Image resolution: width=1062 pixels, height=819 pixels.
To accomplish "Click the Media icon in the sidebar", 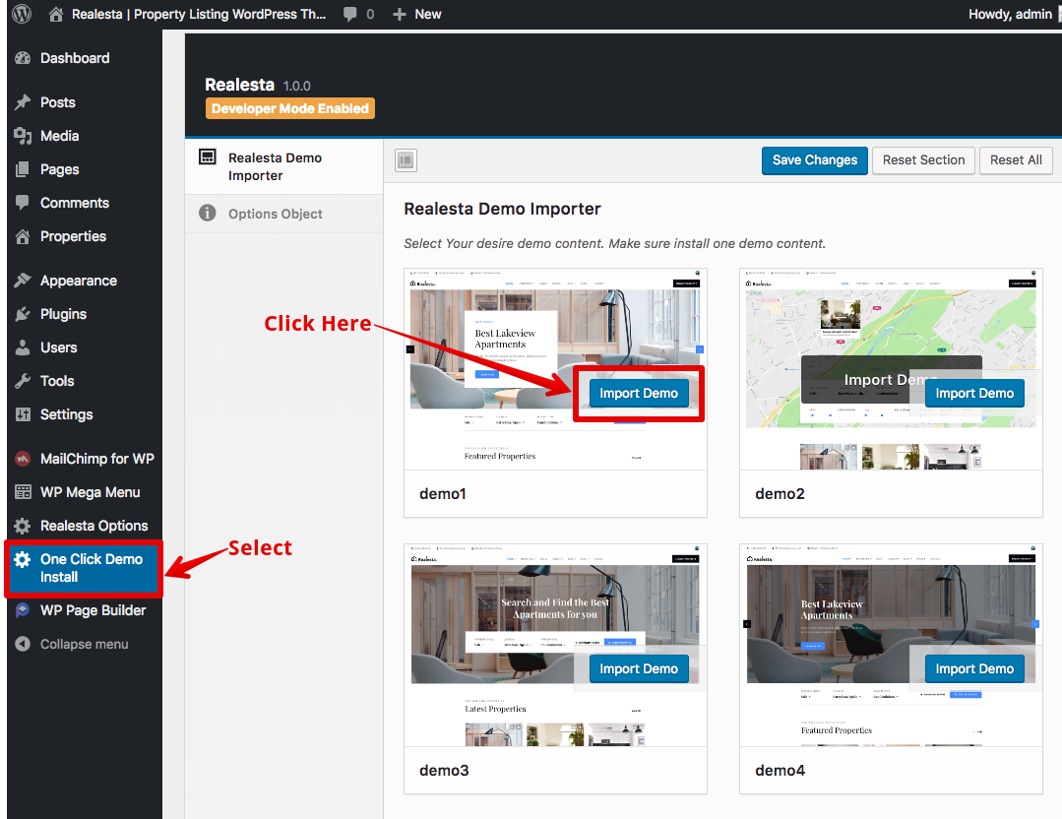I will tap(23, 136).
